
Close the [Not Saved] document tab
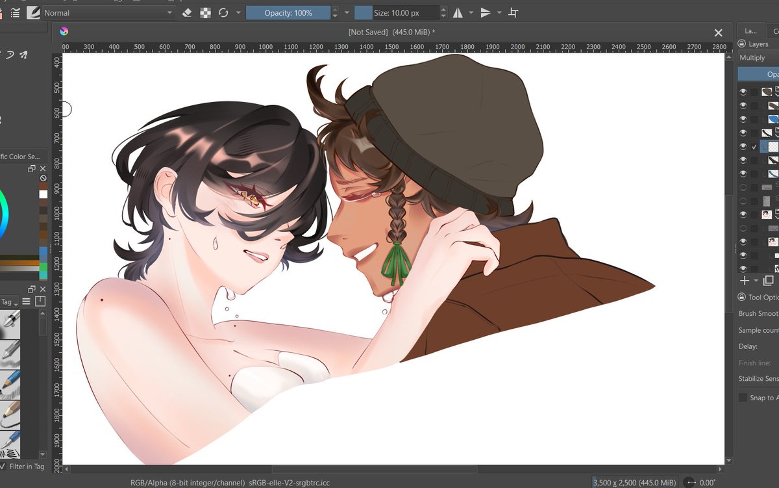[718, 32]
